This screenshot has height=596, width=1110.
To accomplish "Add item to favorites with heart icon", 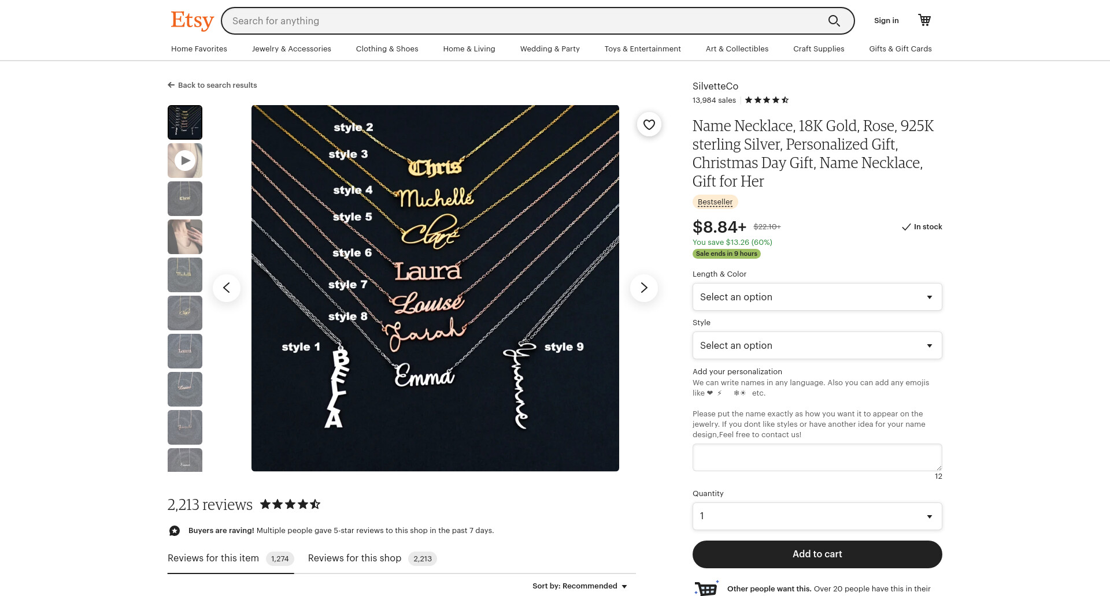I will 649,124.
